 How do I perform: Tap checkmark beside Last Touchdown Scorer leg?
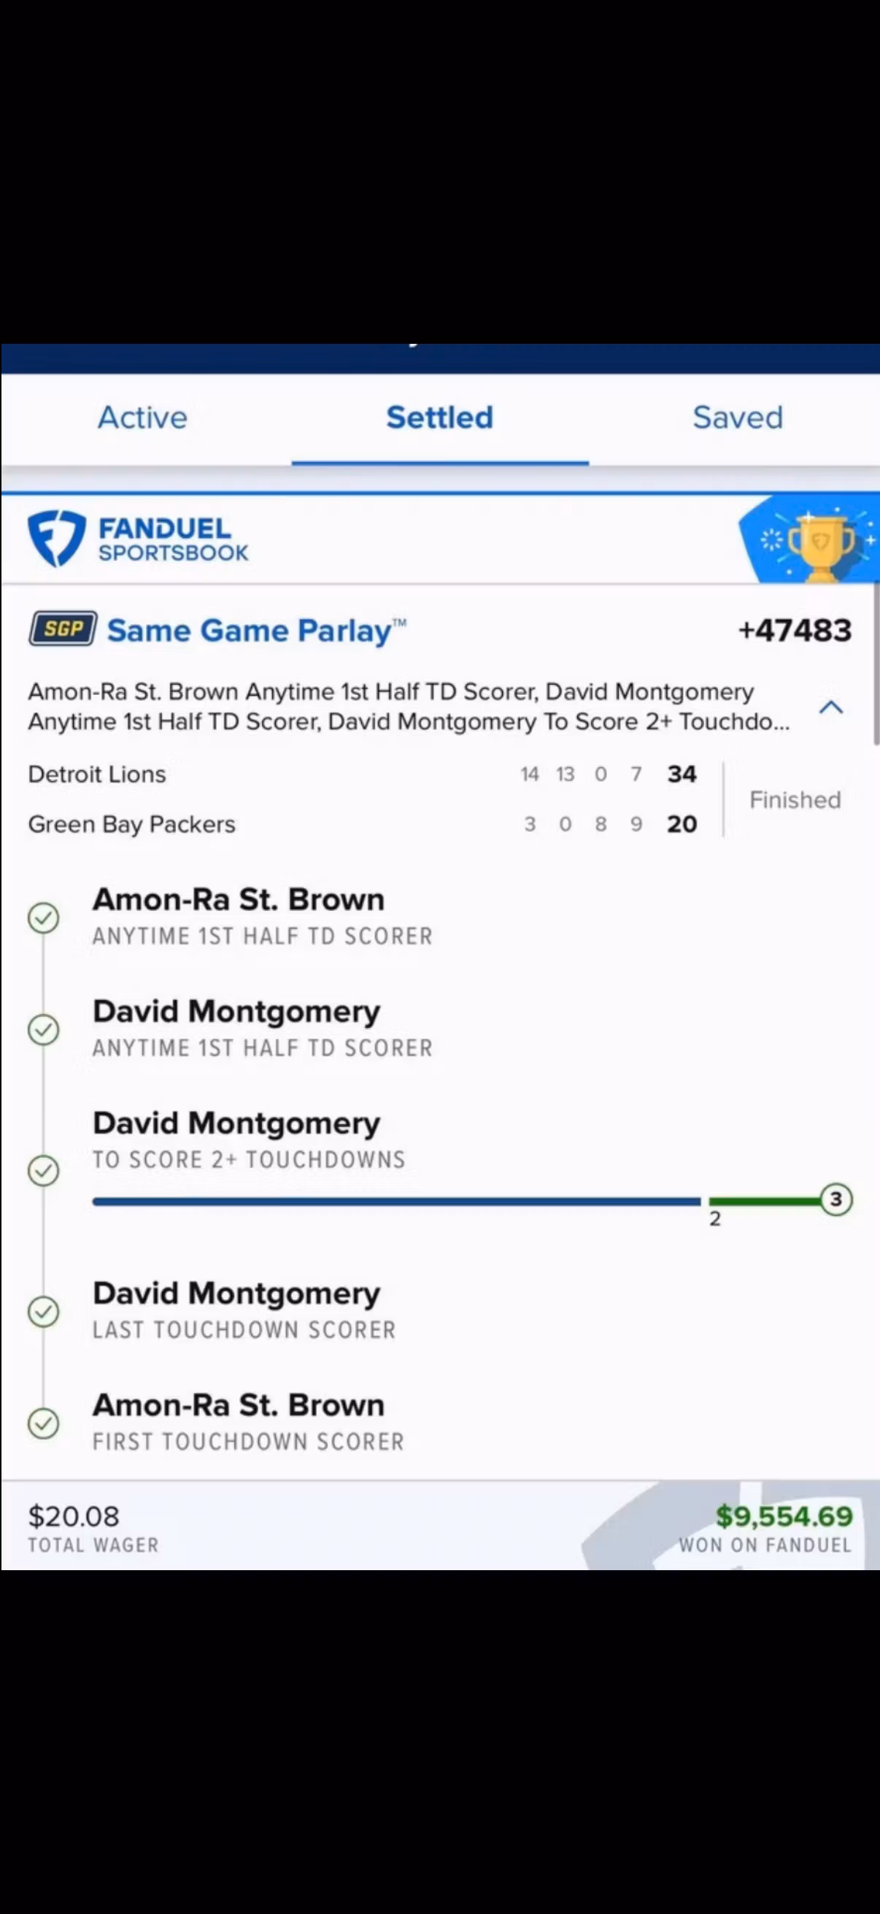(x=44, y=1312)
